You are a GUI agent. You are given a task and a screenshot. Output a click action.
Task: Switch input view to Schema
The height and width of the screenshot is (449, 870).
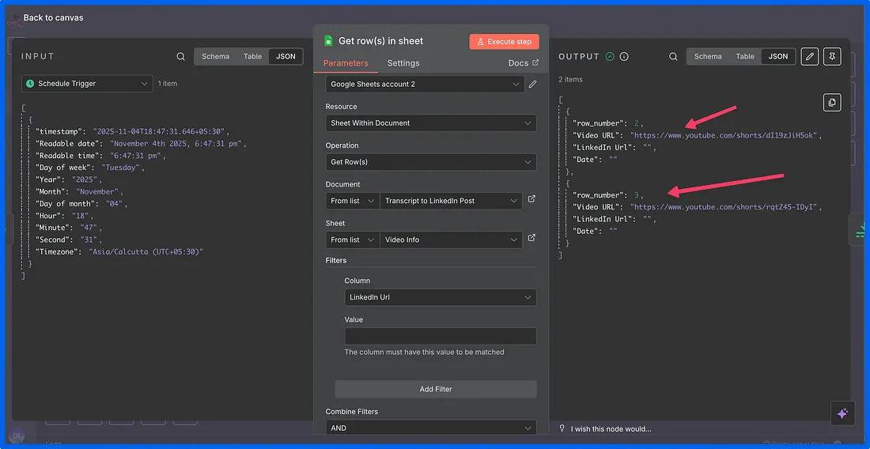pyautogui.click(x=215, y=57)
